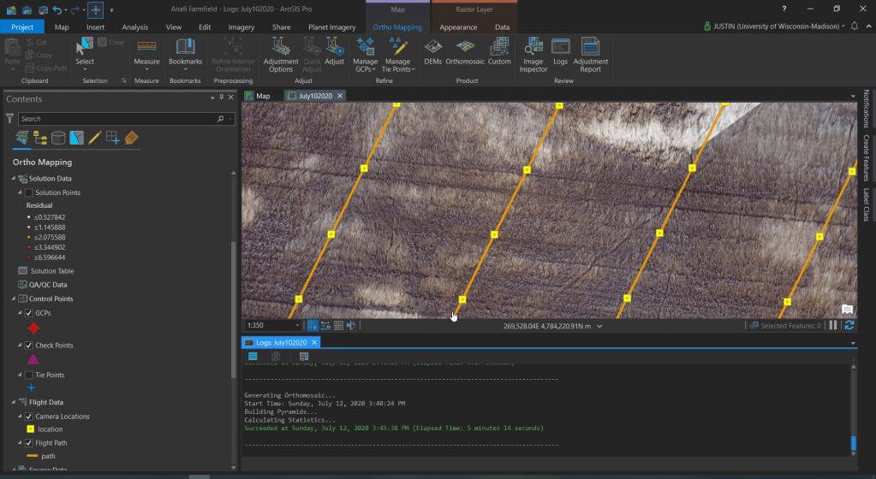Toggle the Camera Locations checkbox
This screenshot has width=876, height=479.
coord(28,417)
